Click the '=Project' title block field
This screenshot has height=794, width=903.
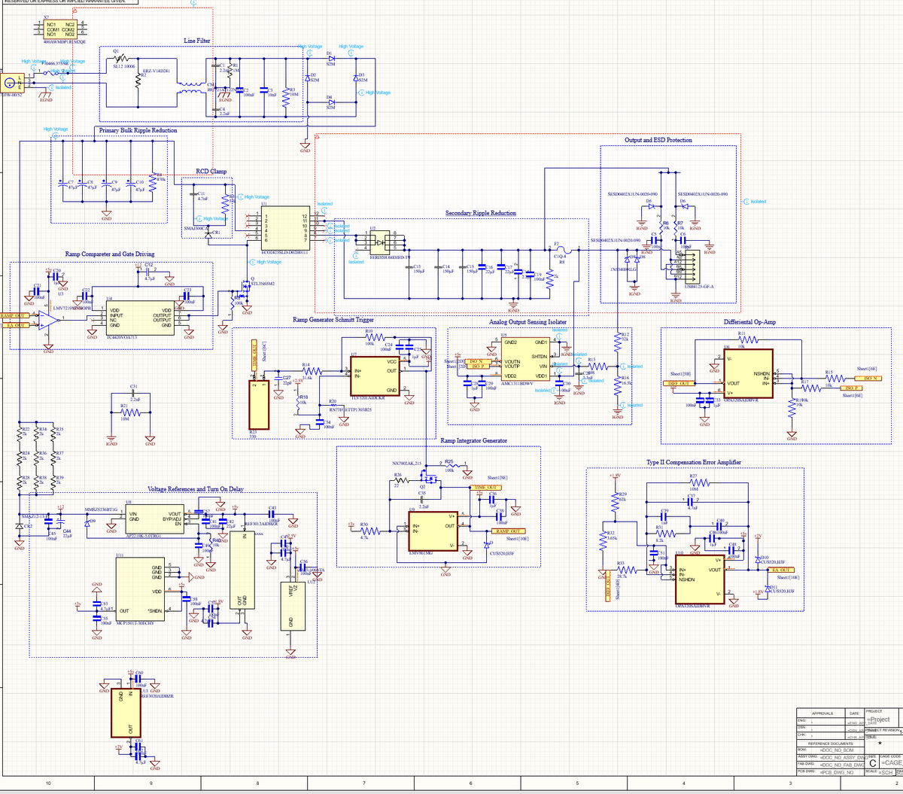878,719
